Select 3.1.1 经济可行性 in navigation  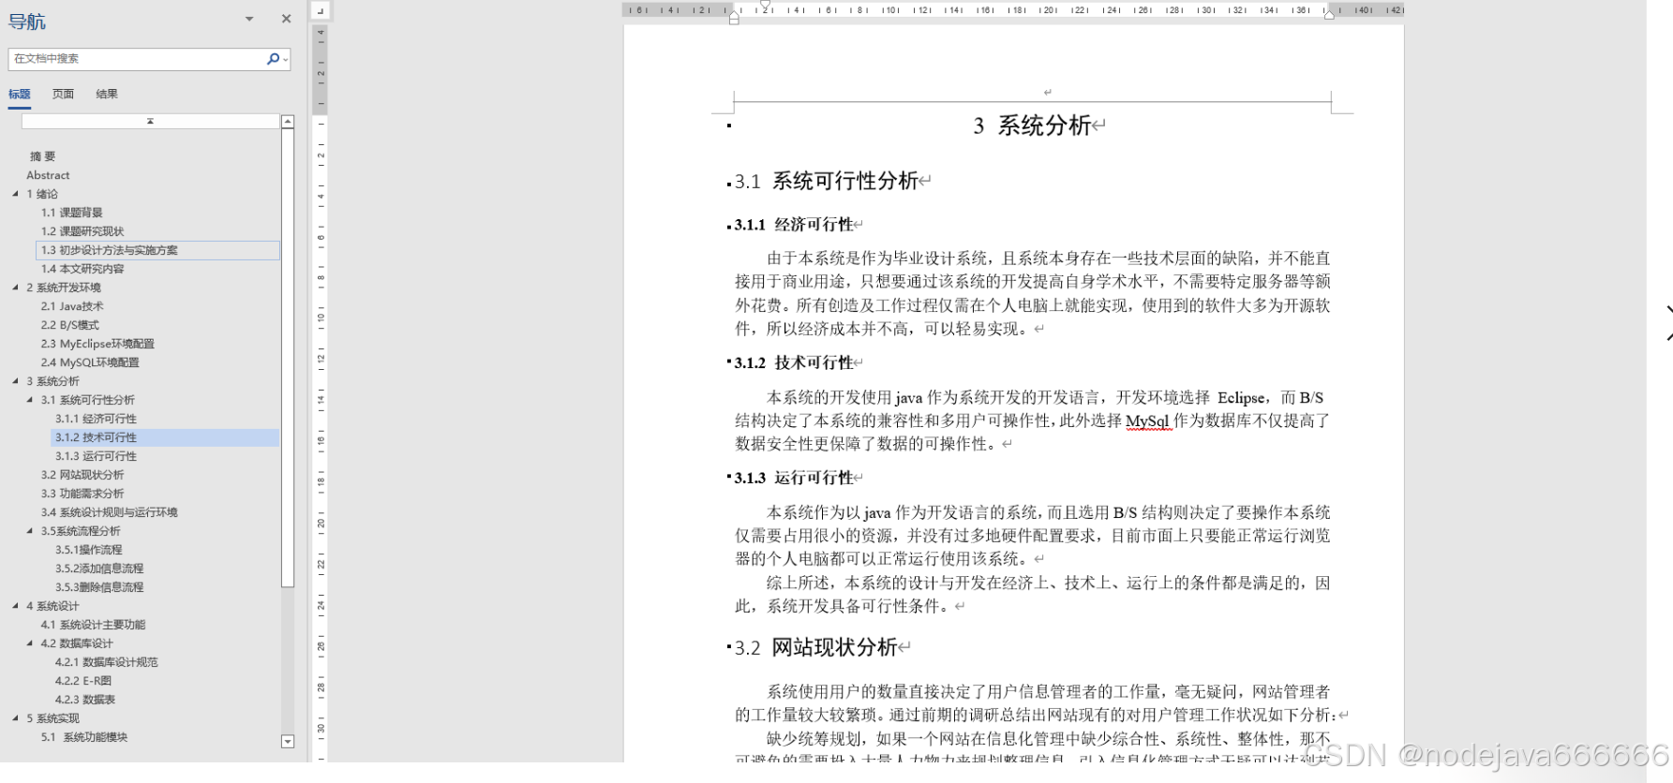(x=96, y=419)
